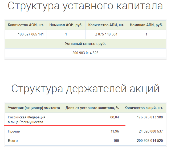
Task: Click the "Количество АОИ, шт." column header
Action: [x=26, y=25]
